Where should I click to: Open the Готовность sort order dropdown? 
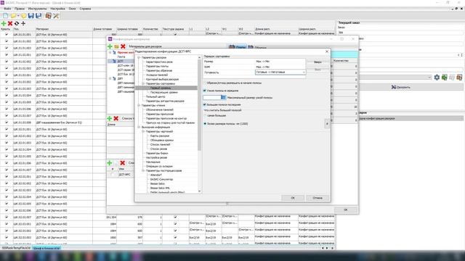tap(304, 72)
